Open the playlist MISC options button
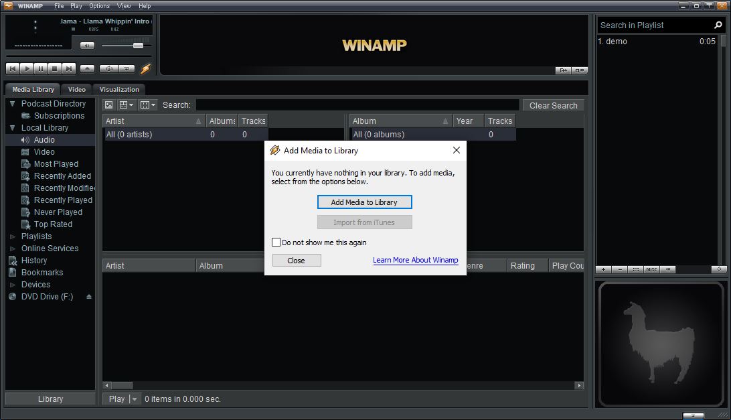This screenshot has width=731, height=420. coord(651,270)
